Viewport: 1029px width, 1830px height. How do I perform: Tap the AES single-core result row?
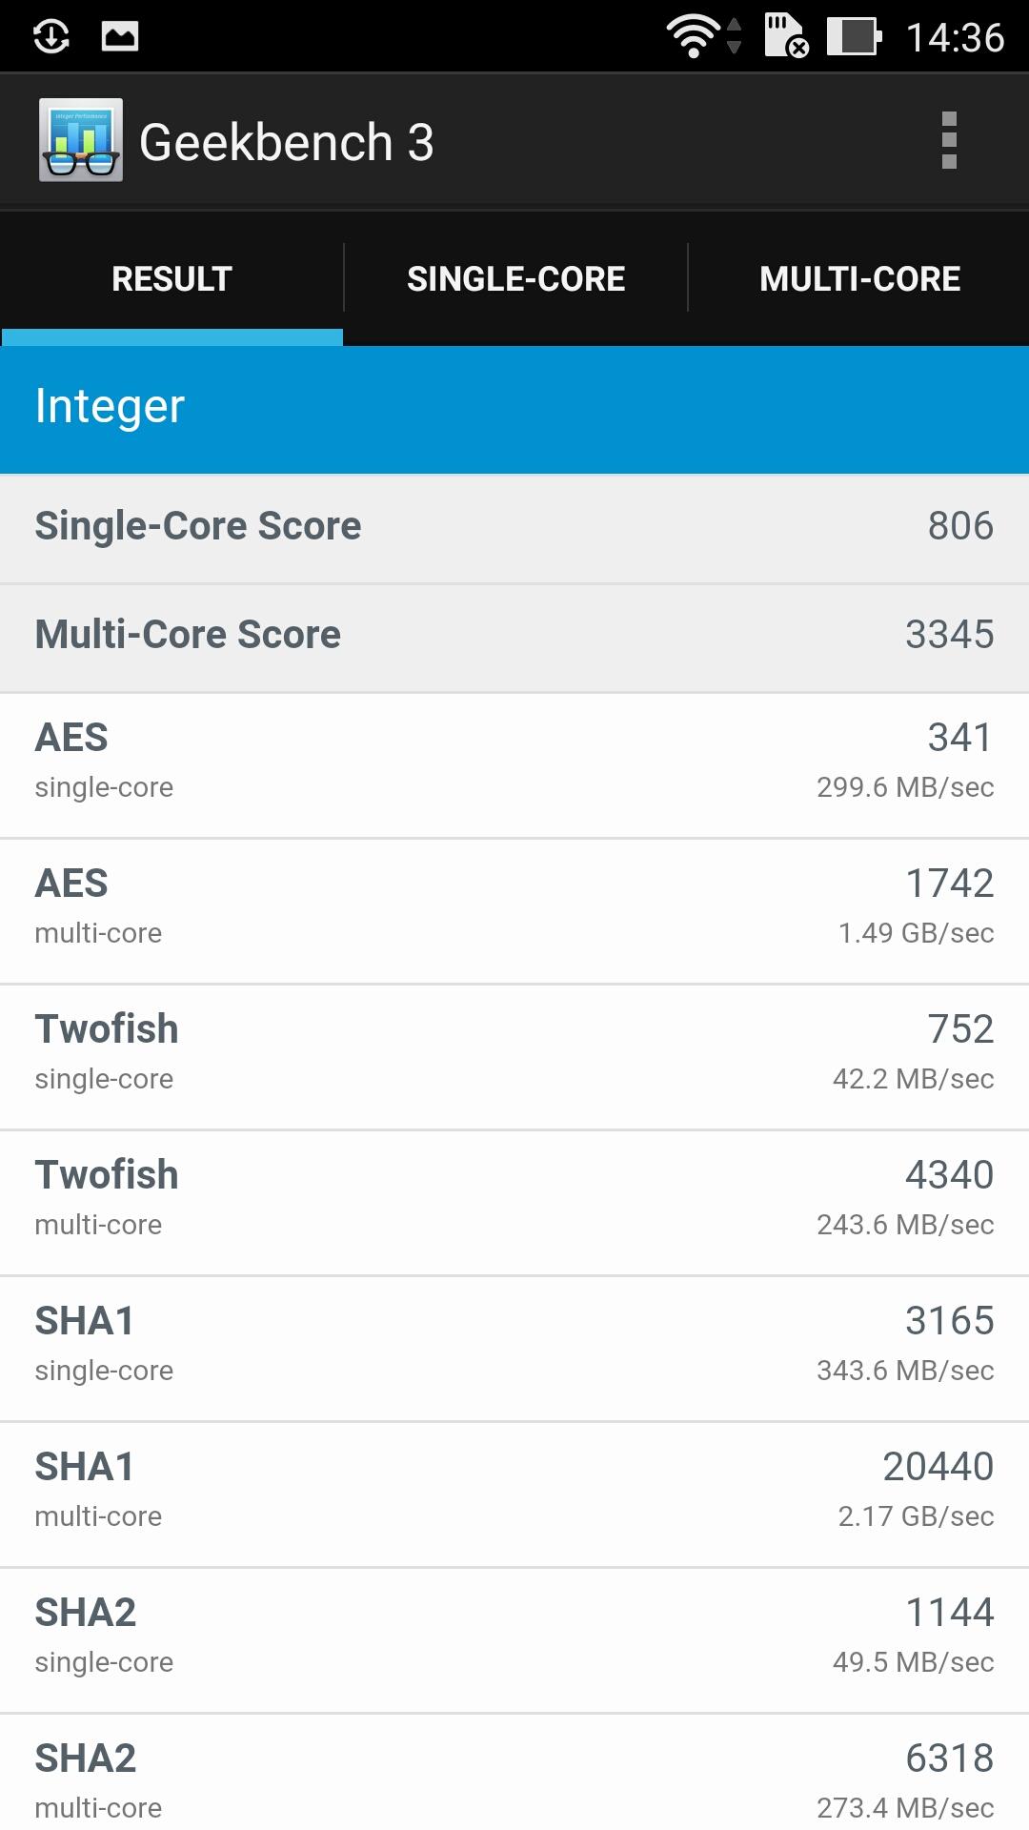pos(514,764)
